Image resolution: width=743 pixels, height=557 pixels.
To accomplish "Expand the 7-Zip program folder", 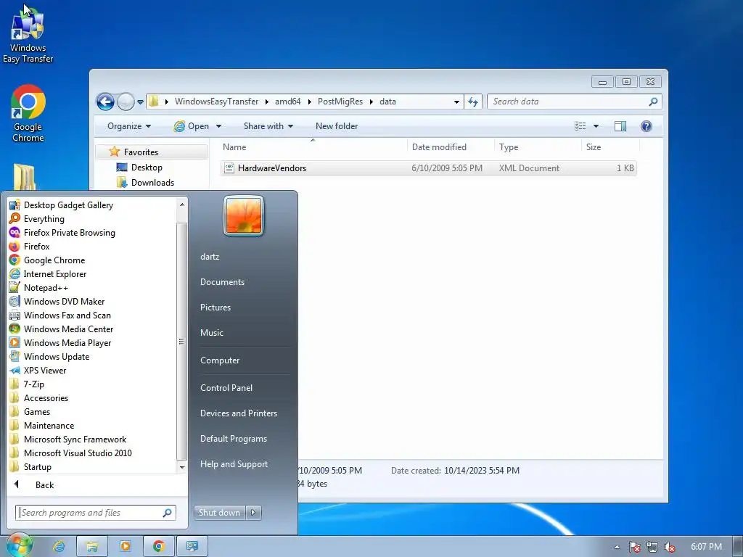I will pos(33,384).
